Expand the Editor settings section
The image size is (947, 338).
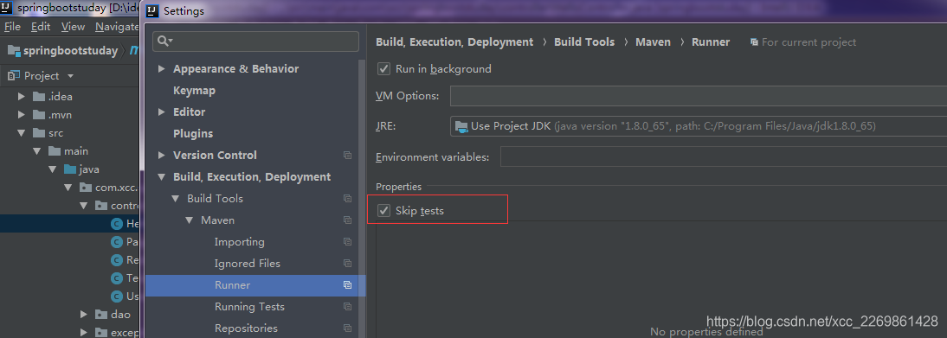point(161,112)
